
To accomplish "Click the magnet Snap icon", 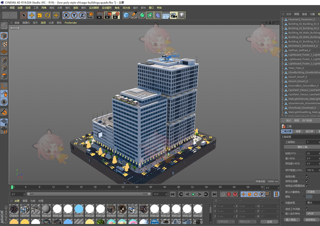I will pos(4,112).
